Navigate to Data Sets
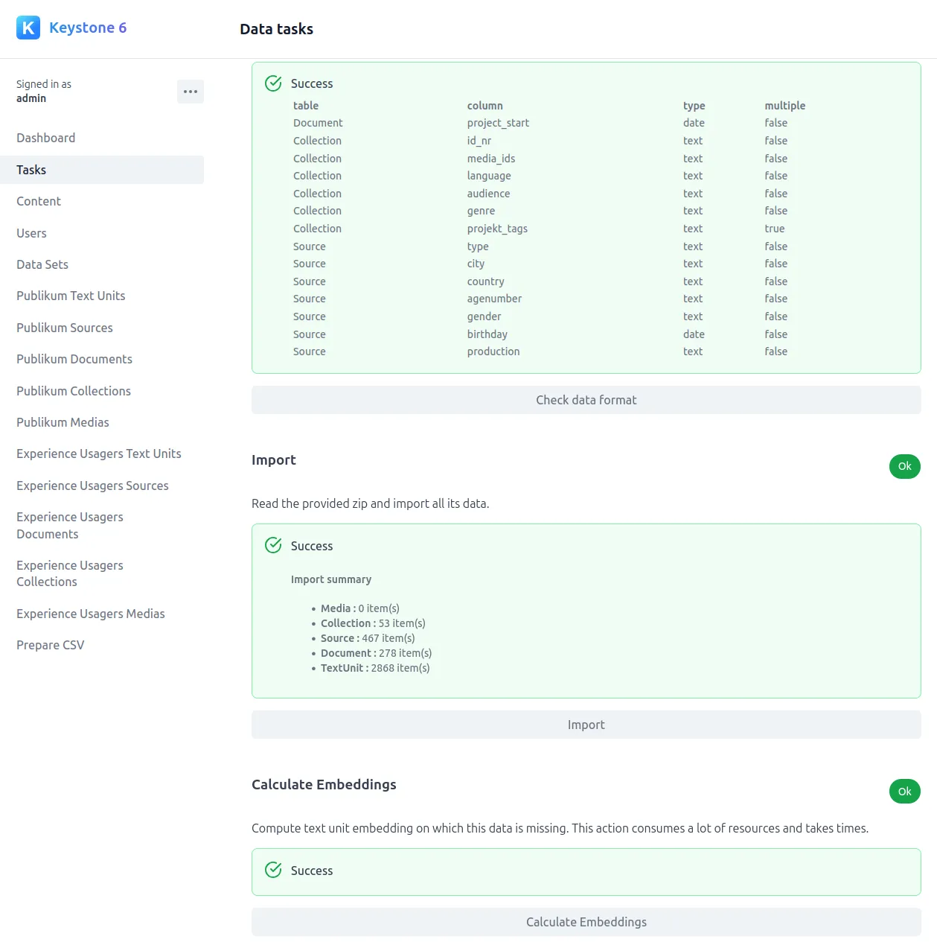The image size is (937, 945). click(42, 264)
